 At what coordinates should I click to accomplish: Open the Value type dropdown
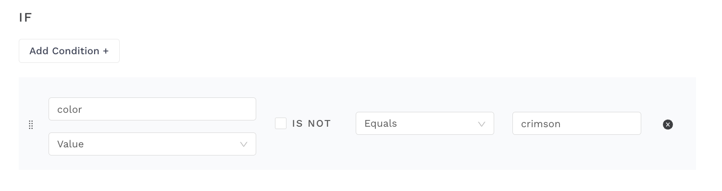[152, 144]
